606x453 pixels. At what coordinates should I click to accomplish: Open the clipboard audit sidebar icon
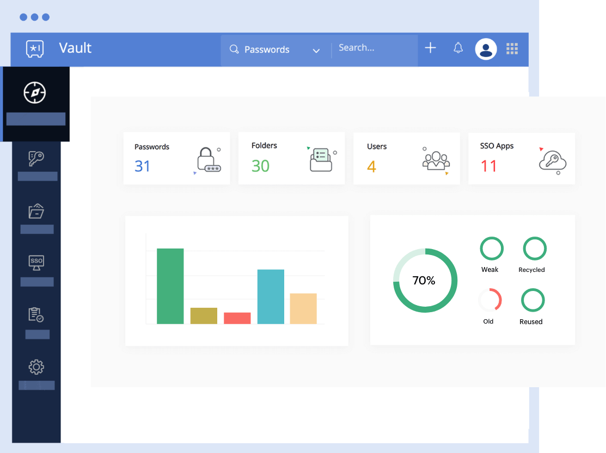click(36, 315)
